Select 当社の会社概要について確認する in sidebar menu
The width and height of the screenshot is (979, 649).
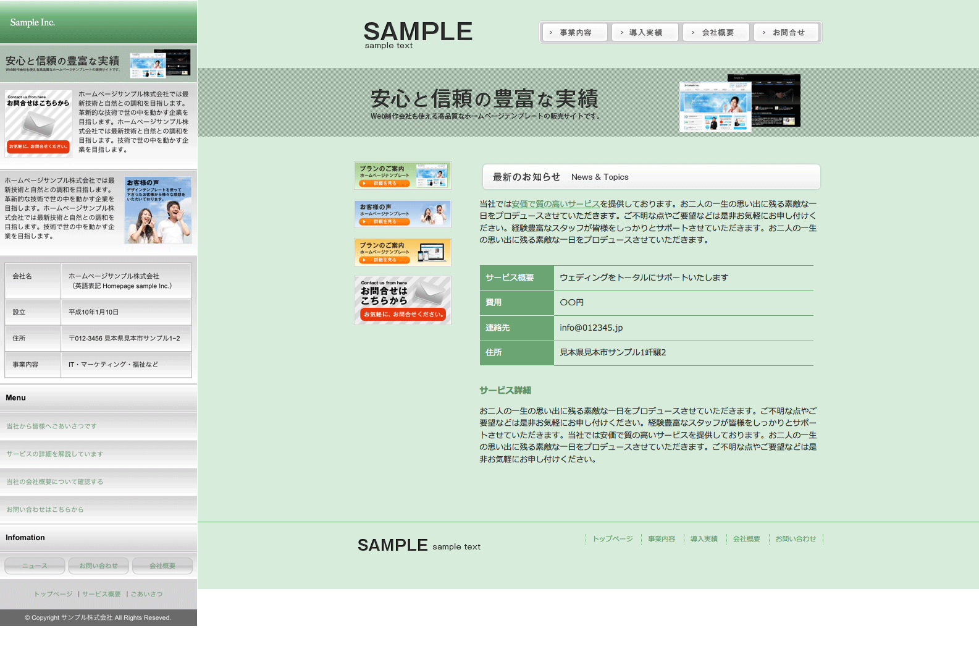tap(55, 482)
